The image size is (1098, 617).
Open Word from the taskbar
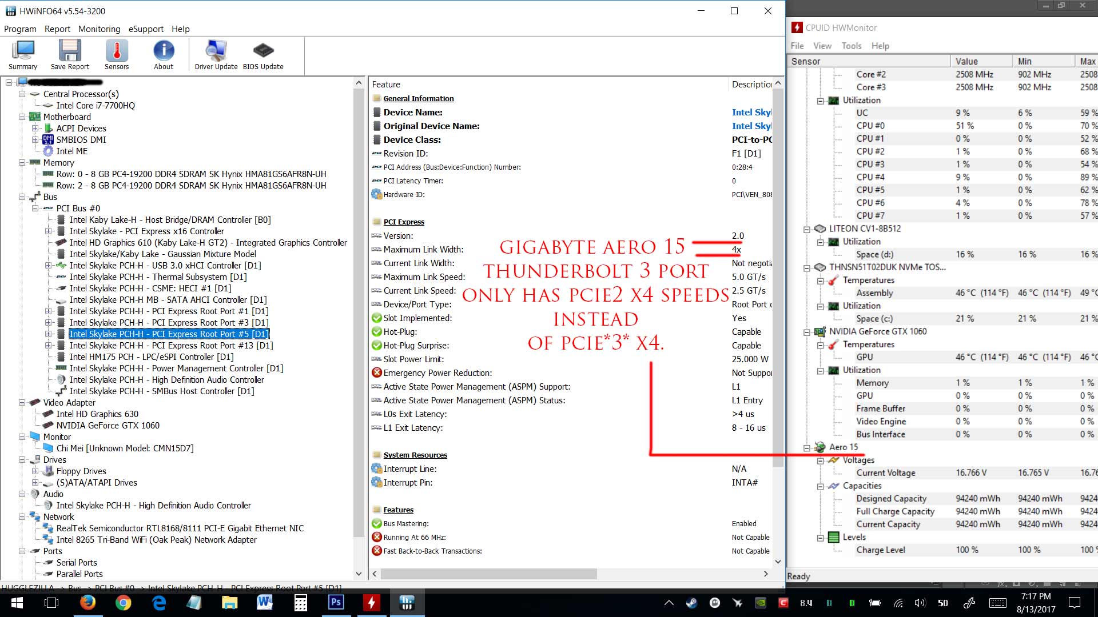tap(265, 603)
